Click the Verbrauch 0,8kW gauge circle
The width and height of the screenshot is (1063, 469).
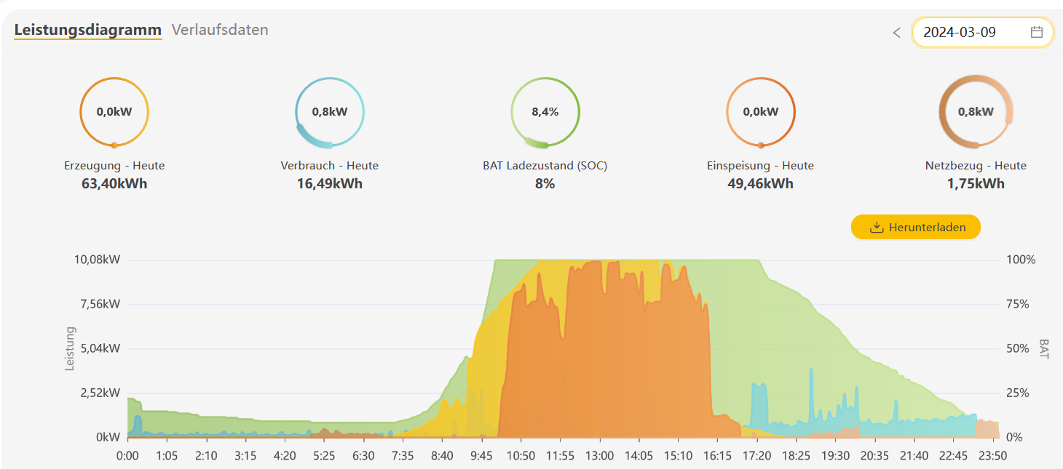click(x=330, y=112)
